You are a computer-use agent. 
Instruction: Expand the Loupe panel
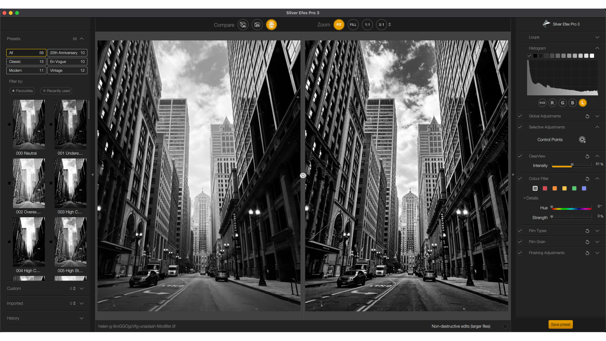coord(597,37)
